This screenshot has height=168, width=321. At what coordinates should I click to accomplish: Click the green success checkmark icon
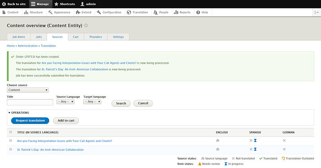[x=12, y=57]
